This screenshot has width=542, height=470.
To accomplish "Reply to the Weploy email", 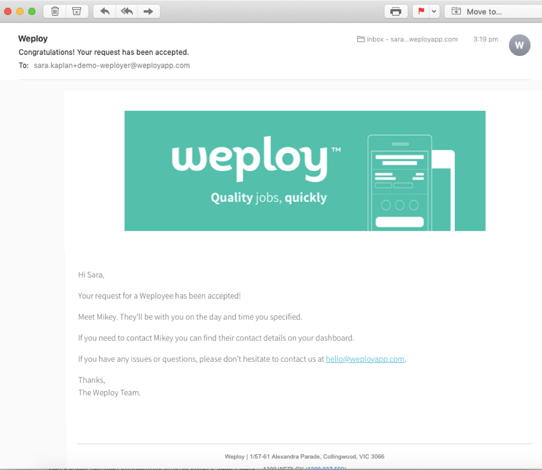I will (x=105, y=11).
